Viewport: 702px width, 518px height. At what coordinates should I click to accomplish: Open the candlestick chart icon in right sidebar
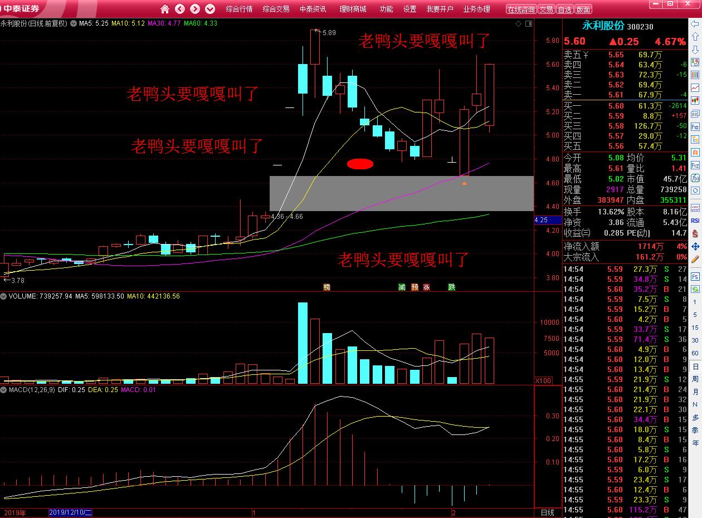695,101
